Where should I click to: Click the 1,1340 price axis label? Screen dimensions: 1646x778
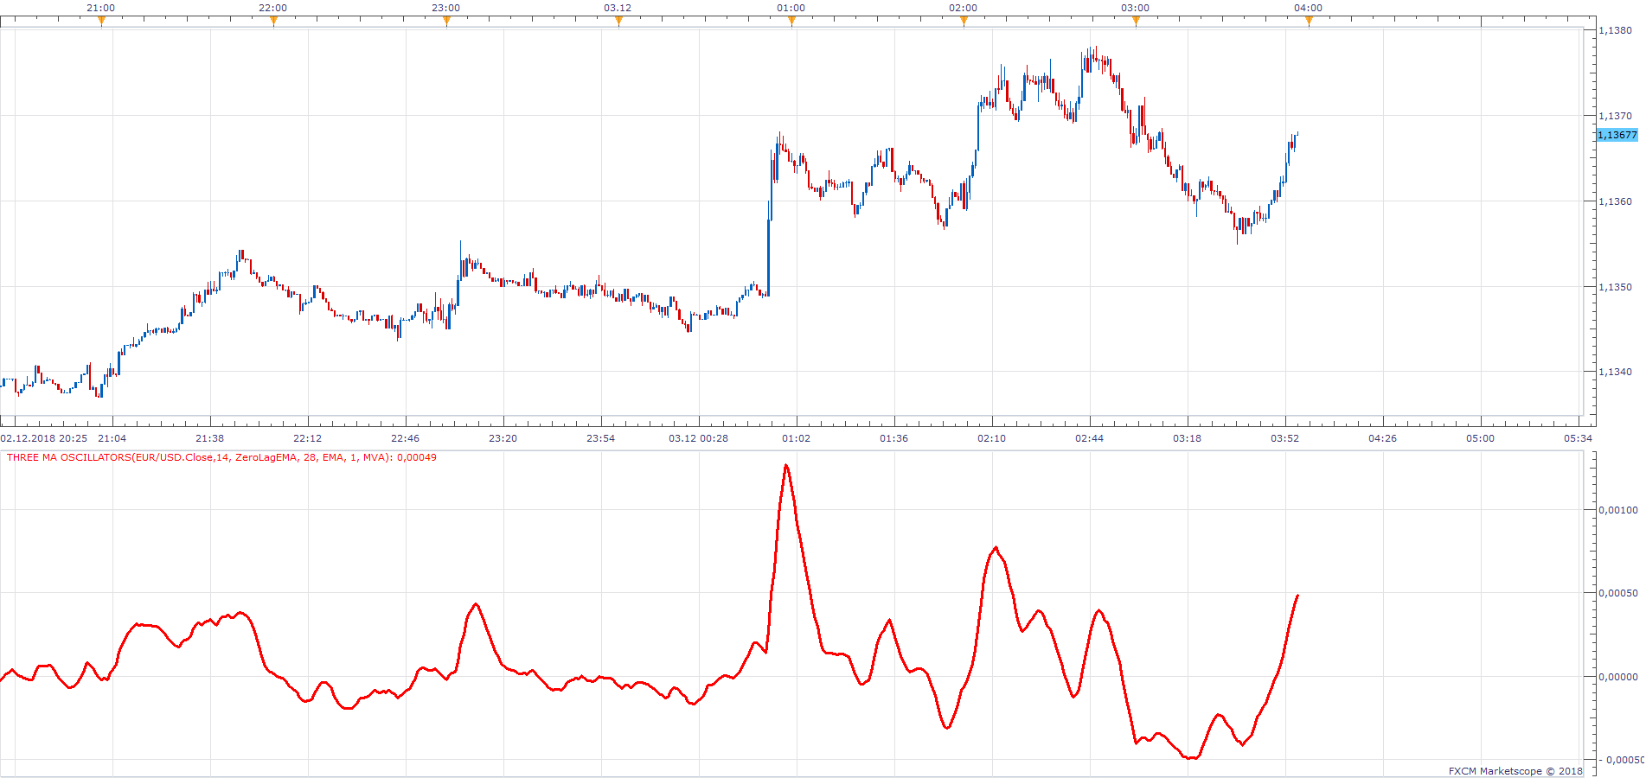[x=1615, y=372]
